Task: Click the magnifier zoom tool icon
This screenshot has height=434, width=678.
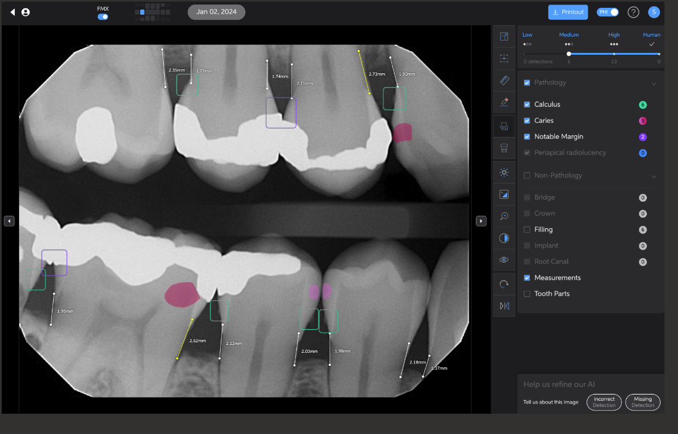Action: [x=504, y=216]
